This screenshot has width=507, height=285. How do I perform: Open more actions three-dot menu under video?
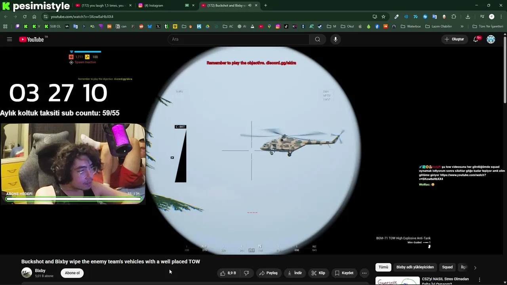364,273
